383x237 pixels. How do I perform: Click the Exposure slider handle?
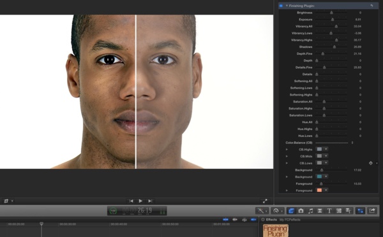click(x=333, y=19)
